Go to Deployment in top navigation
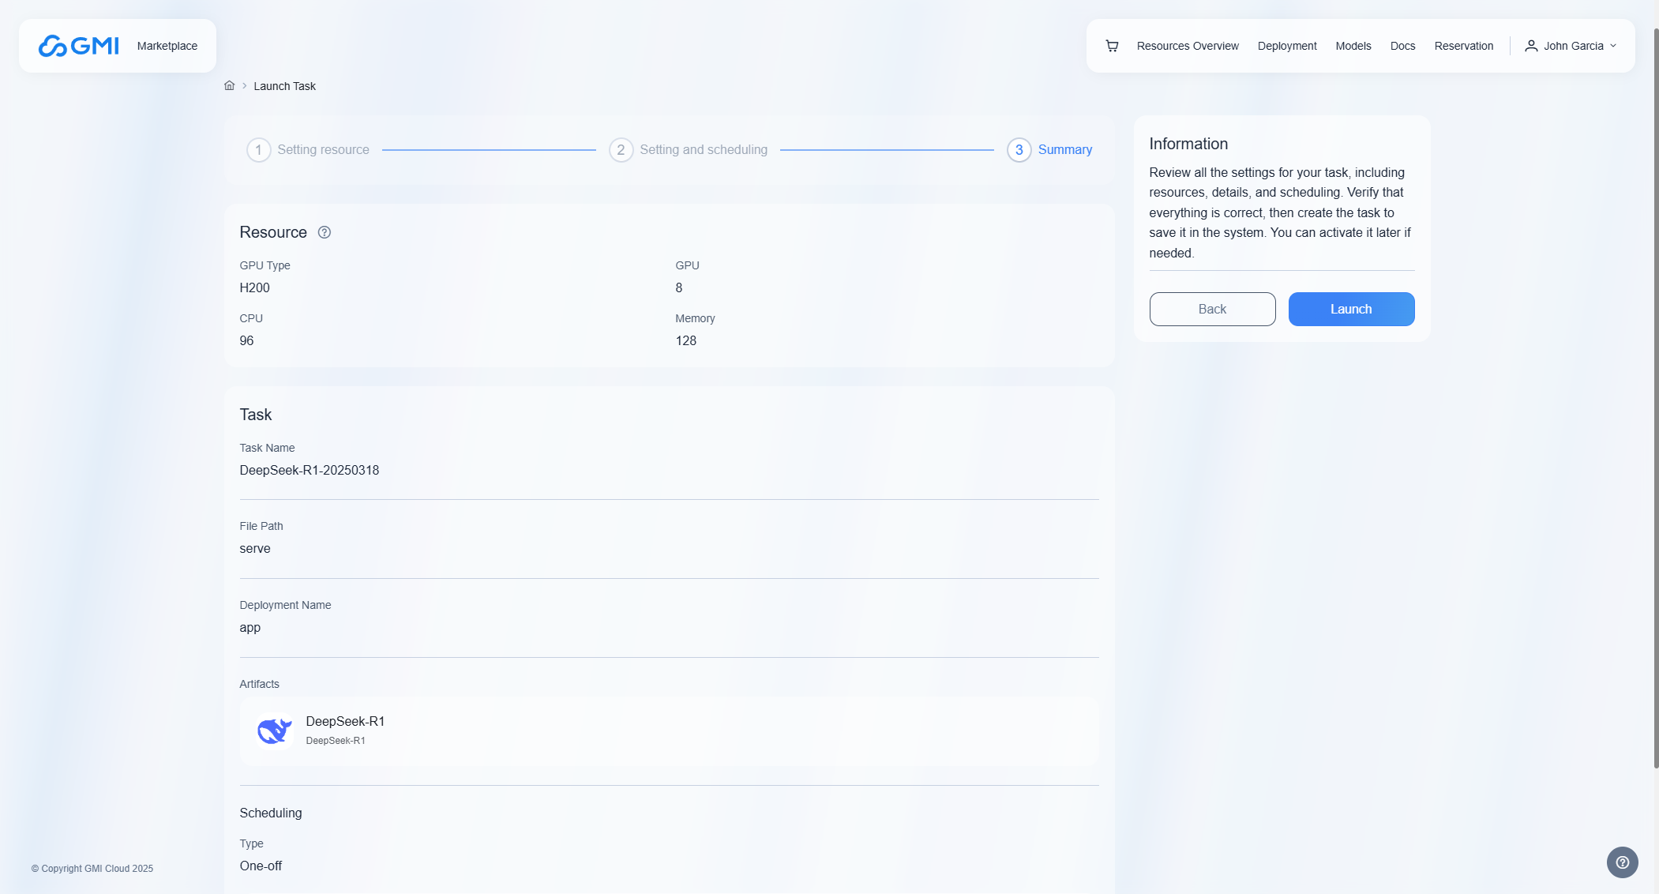 (1287, 46)
